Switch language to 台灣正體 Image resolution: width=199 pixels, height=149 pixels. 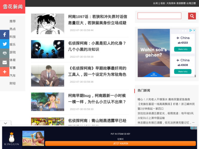[x=191, y=3]
